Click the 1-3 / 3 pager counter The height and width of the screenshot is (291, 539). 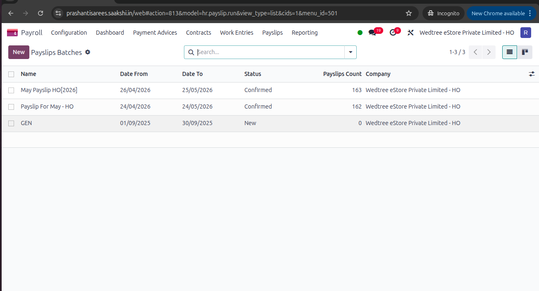[457, 52]
